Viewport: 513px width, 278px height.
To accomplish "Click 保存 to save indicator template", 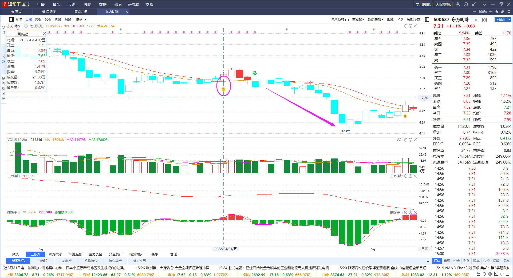I will 155,254.
